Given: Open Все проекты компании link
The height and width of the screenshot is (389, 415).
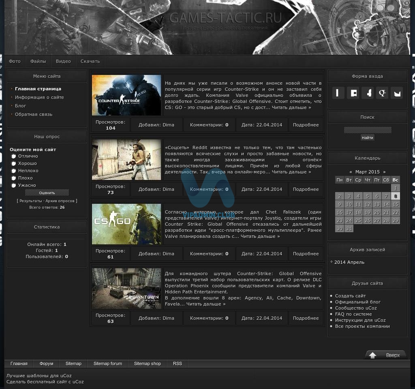Looking at the screenshot, I should [363, 326].
